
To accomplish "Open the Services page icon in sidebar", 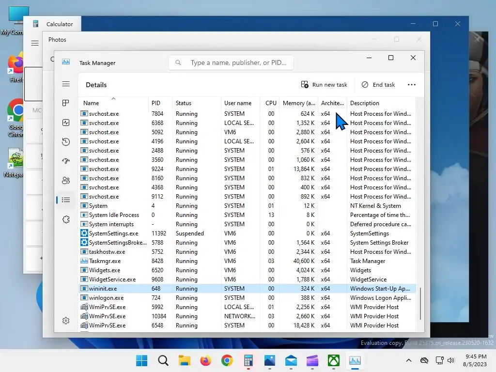I will [66, 219].
